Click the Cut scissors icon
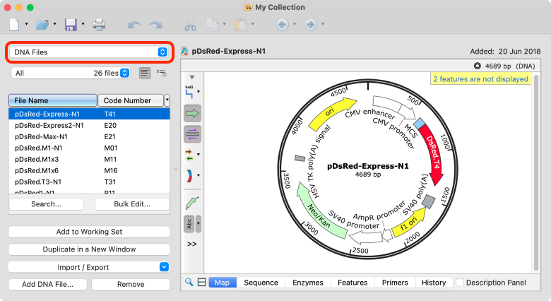 coord(190,25)
